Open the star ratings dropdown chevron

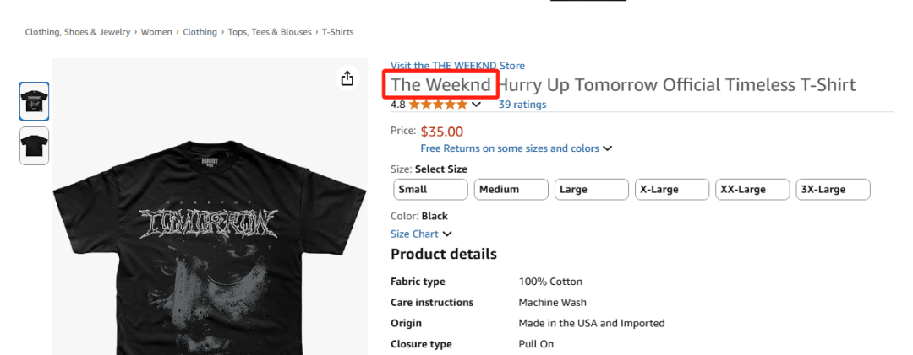coord(477,105)
